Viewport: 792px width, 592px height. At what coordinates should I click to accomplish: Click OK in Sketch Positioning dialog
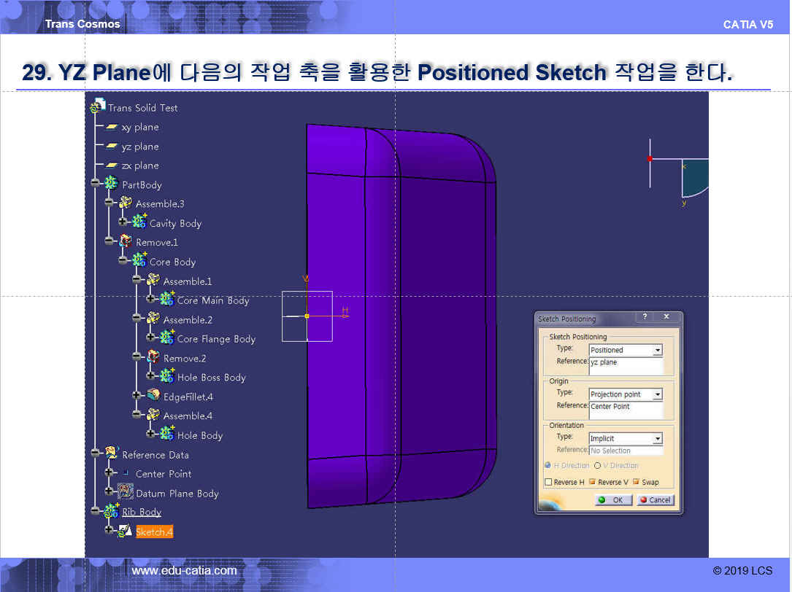613,500
